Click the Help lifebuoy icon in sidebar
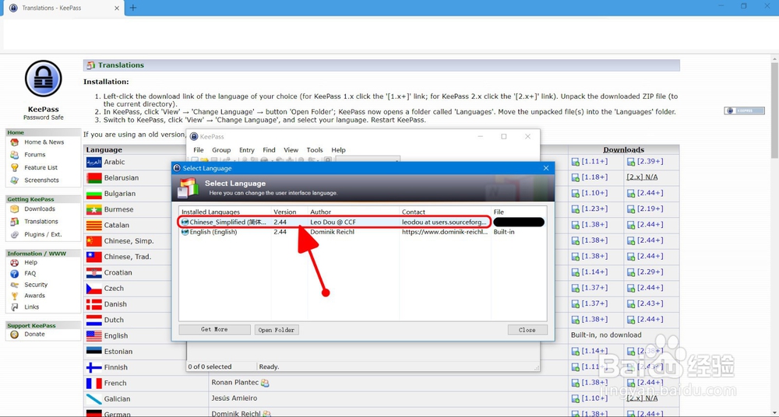 pos(14,263)
